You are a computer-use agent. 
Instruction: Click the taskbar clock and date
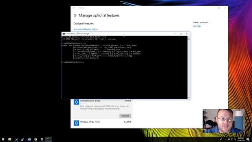(241, 139)
